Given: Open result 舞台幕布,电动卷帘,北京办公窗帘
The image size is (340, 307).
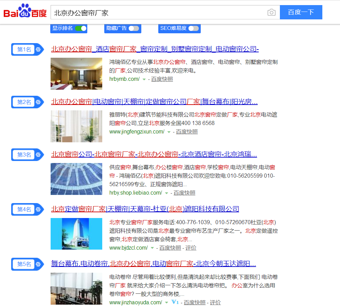Looking at the screenshot, I should 154,264.
